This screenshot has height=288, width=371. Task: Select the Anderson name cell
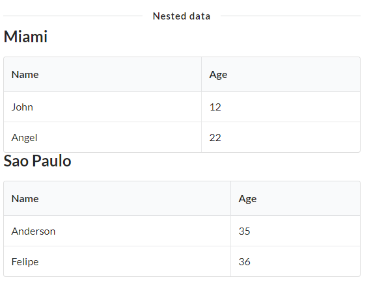click(x=117, y=231)
